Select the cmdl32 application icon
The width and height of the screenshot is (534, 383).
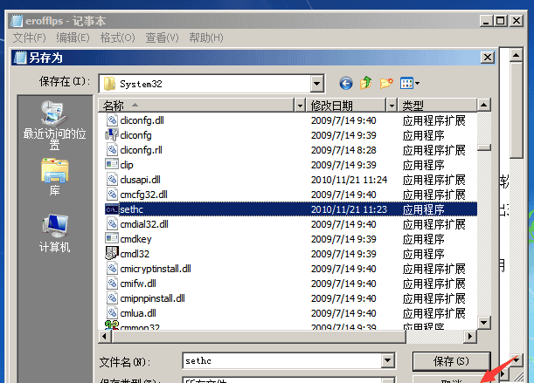(112, 254)
